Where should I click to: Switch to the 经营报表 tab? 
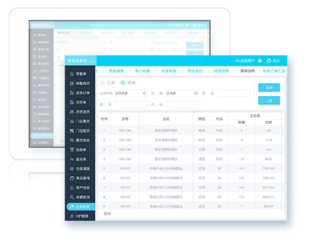click(221, 71)
